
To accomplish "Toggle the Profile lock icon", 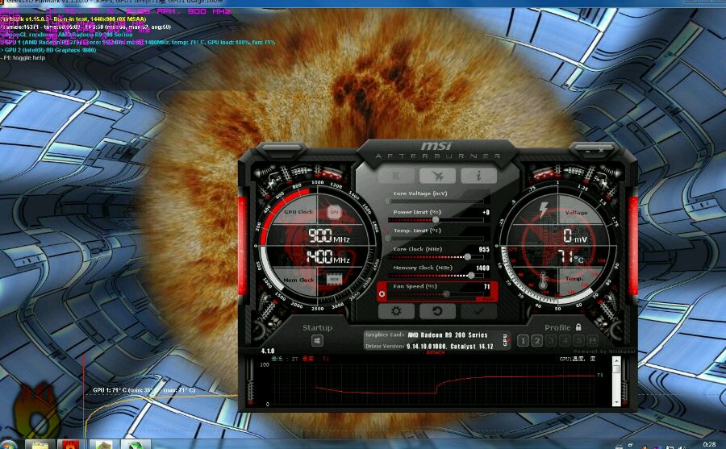I will pos(578,327).
